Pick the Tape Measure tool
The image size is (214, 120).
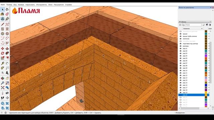[x=3, y=63]
